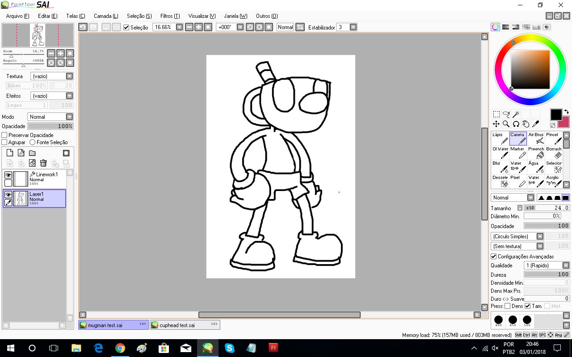Image resolution: width=572 pixels, height=357 pixels.
Task: Open the Visualizar menu
Action: click(202, 16)
